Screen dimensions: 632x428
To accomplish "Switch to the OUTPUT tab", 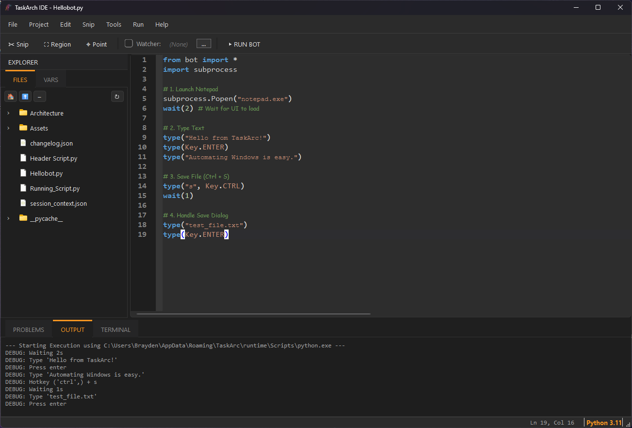I will [72, 329].
